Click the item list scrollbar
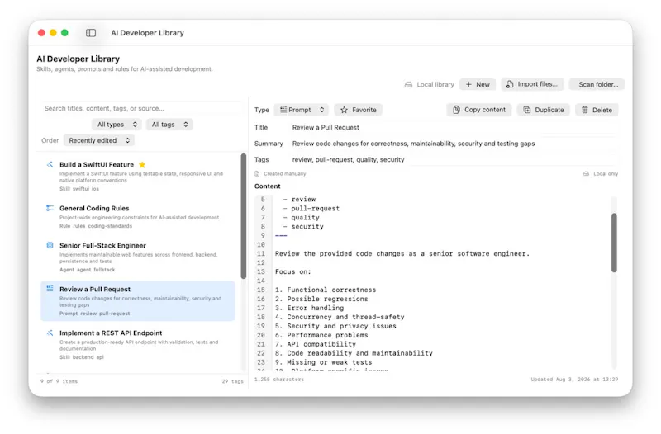Image resolution: width=661 pixels, height=434 pixels. (x=243, y=216)
